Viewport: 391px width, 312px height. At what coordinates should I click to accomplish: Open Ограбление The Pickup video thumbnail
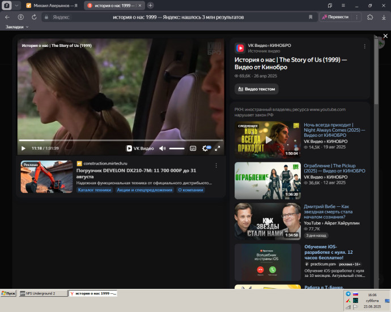pos(267,181)
